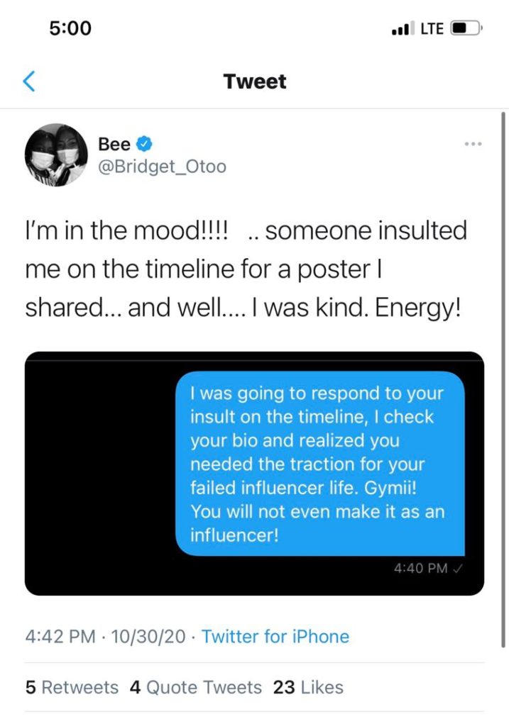View the 4 Quote Tweets list
Viewport: 509px width, 726px height.
point(196,688)
